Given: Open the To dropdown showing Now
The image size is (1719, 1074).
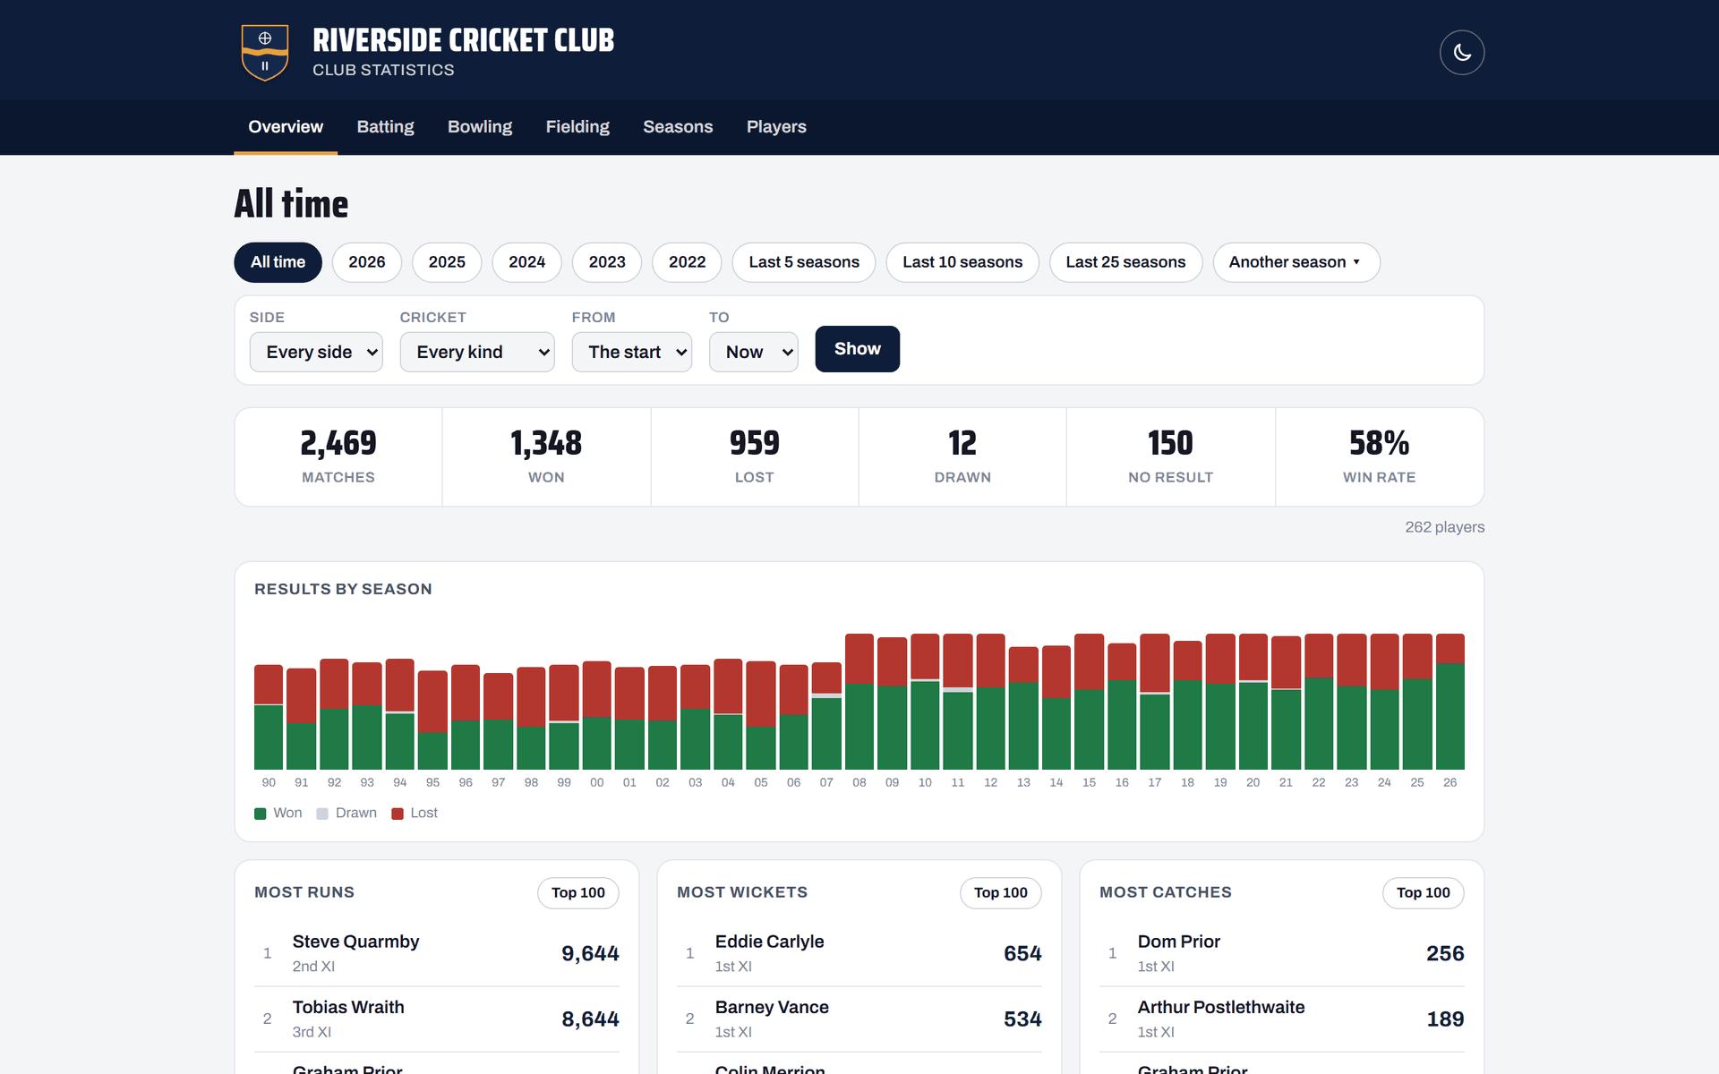Looking at the screenshot, I should tap(753, 352).
